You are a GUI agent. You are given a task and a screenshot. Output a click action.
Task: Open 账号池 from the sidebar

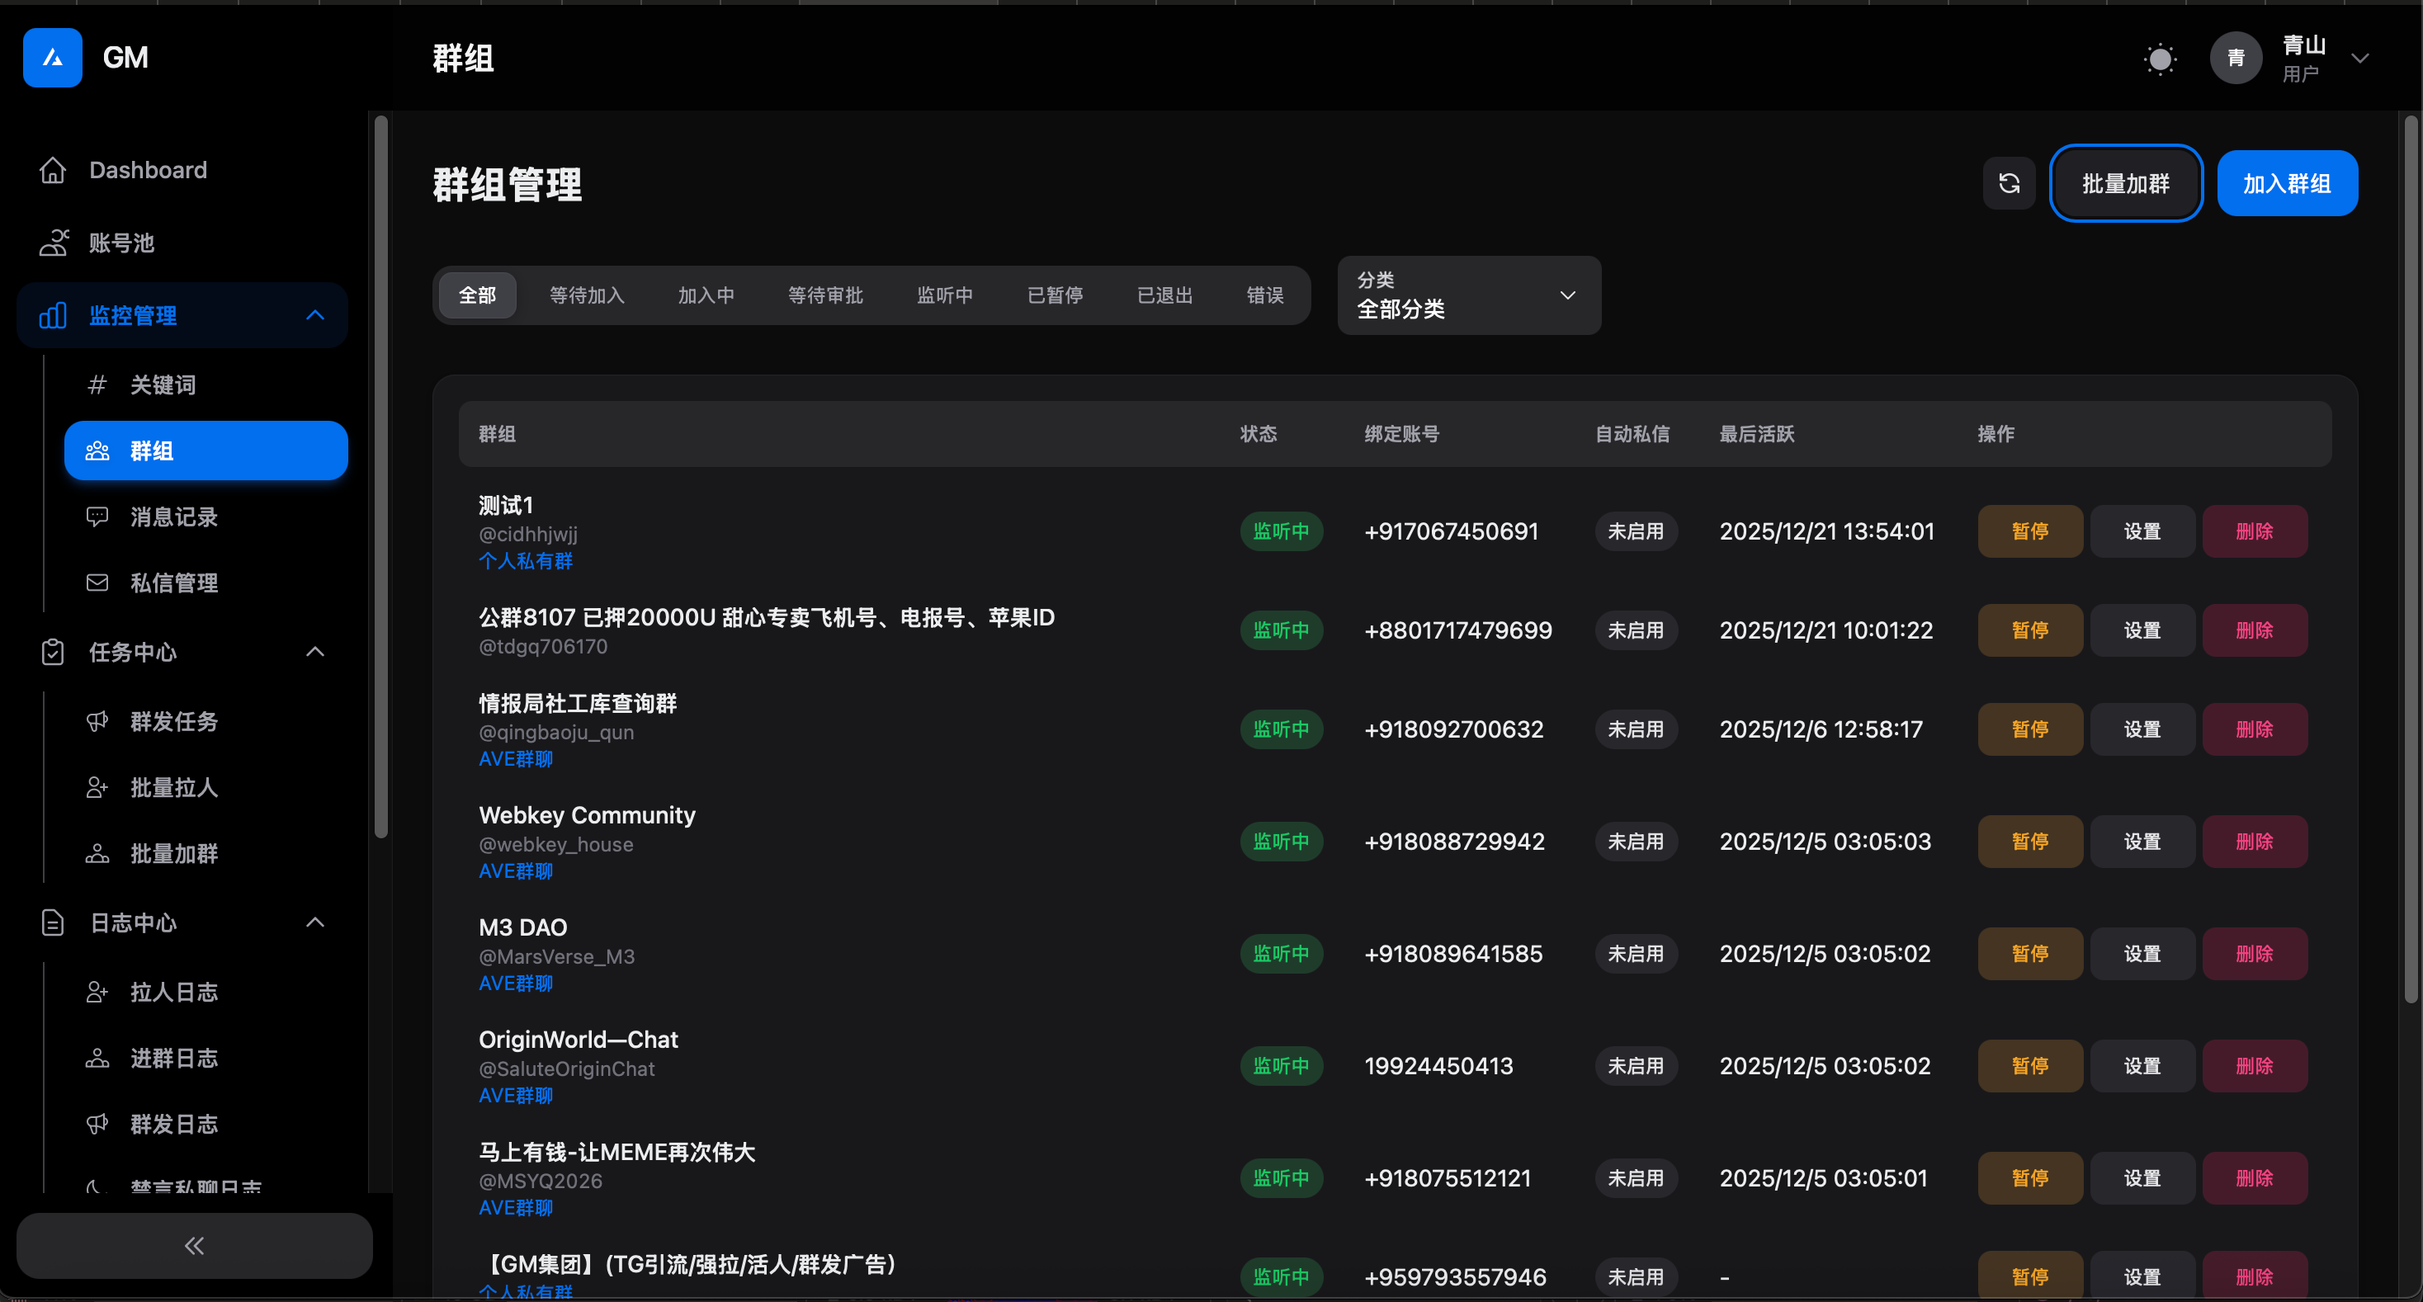[x=121, y=243]
